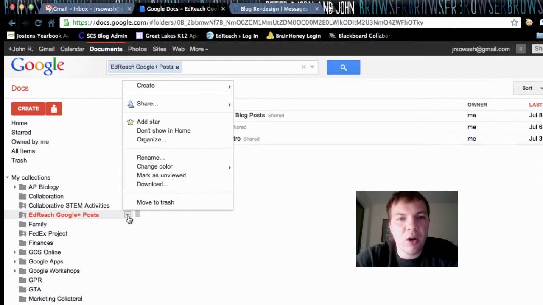
Task: Click the jrsowash@gmail.com account link
Action: point(481,49)
